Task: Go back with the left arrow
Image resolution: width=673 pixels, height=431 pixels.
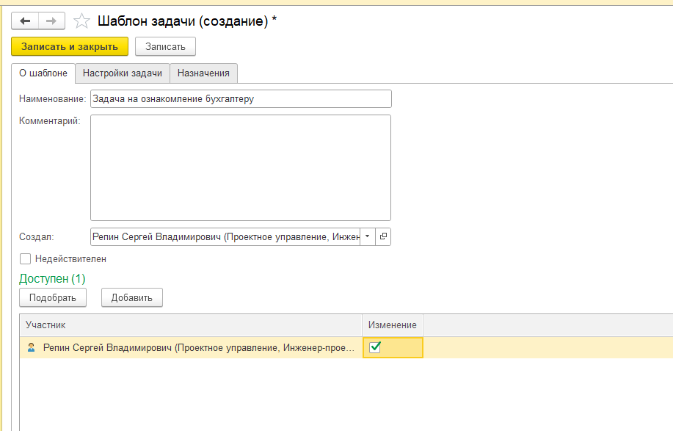Action: 25,21
